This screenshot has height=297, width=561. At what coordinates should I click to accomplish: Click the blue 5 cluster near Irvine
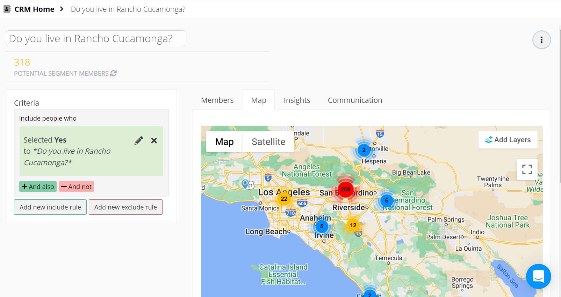tap(322, 226)
